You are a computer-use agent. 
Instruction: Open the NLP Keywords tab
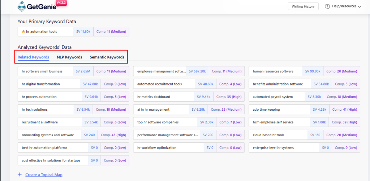pos(69,57)
